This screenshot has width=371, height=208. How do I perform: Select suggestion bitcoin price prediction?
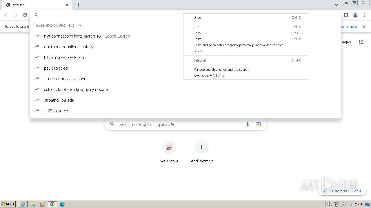pos(185,57)
